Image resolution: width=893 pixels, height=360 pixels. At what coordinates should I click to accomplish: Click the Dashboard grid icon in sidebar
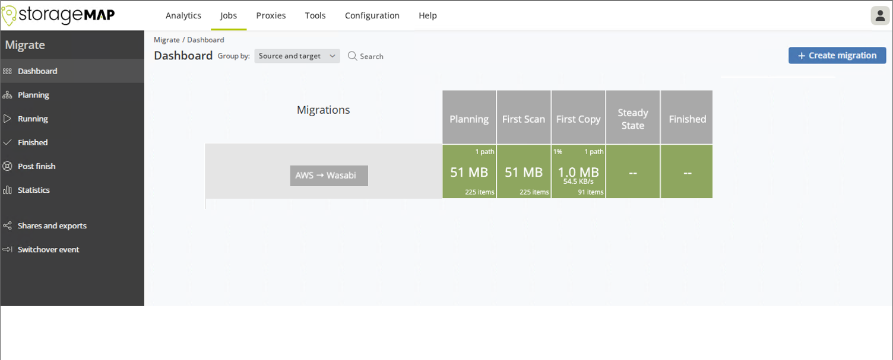point(7,71)
